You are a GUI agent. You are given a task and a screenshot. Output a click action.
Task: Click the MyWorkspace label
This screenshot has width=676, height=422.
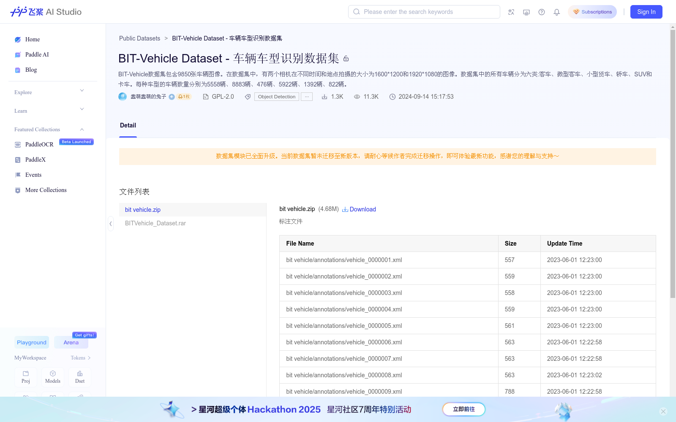point(30,358)
